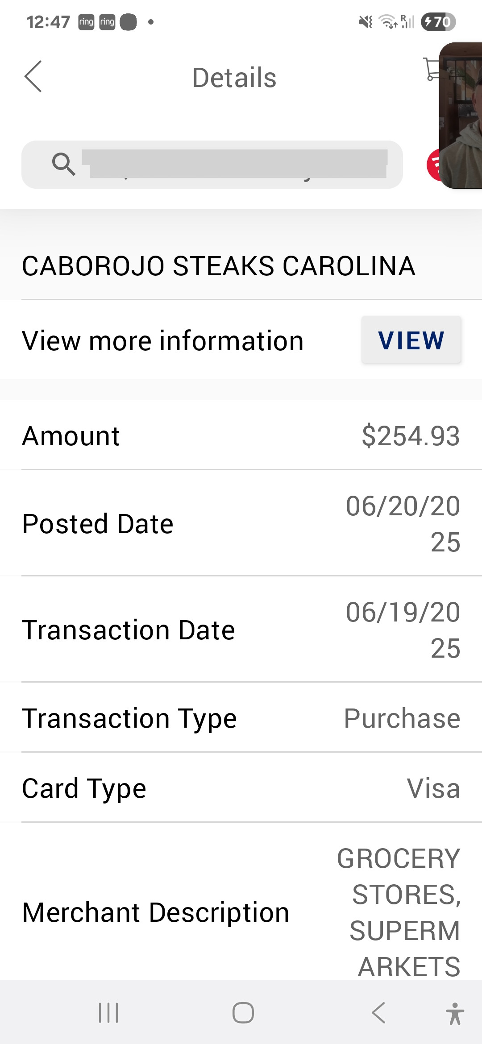Screen dimensions: 482x1044
Task: Click the VIEW button
Action: pos(411,340)
